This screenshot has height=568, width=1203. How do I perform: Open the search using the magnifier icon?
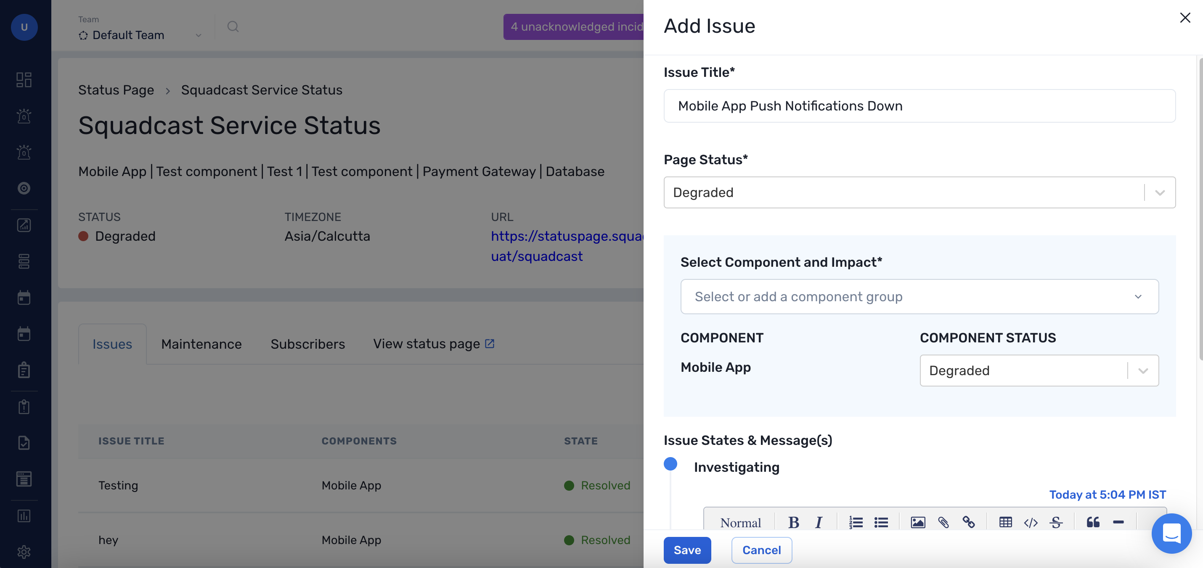[233, 26]
